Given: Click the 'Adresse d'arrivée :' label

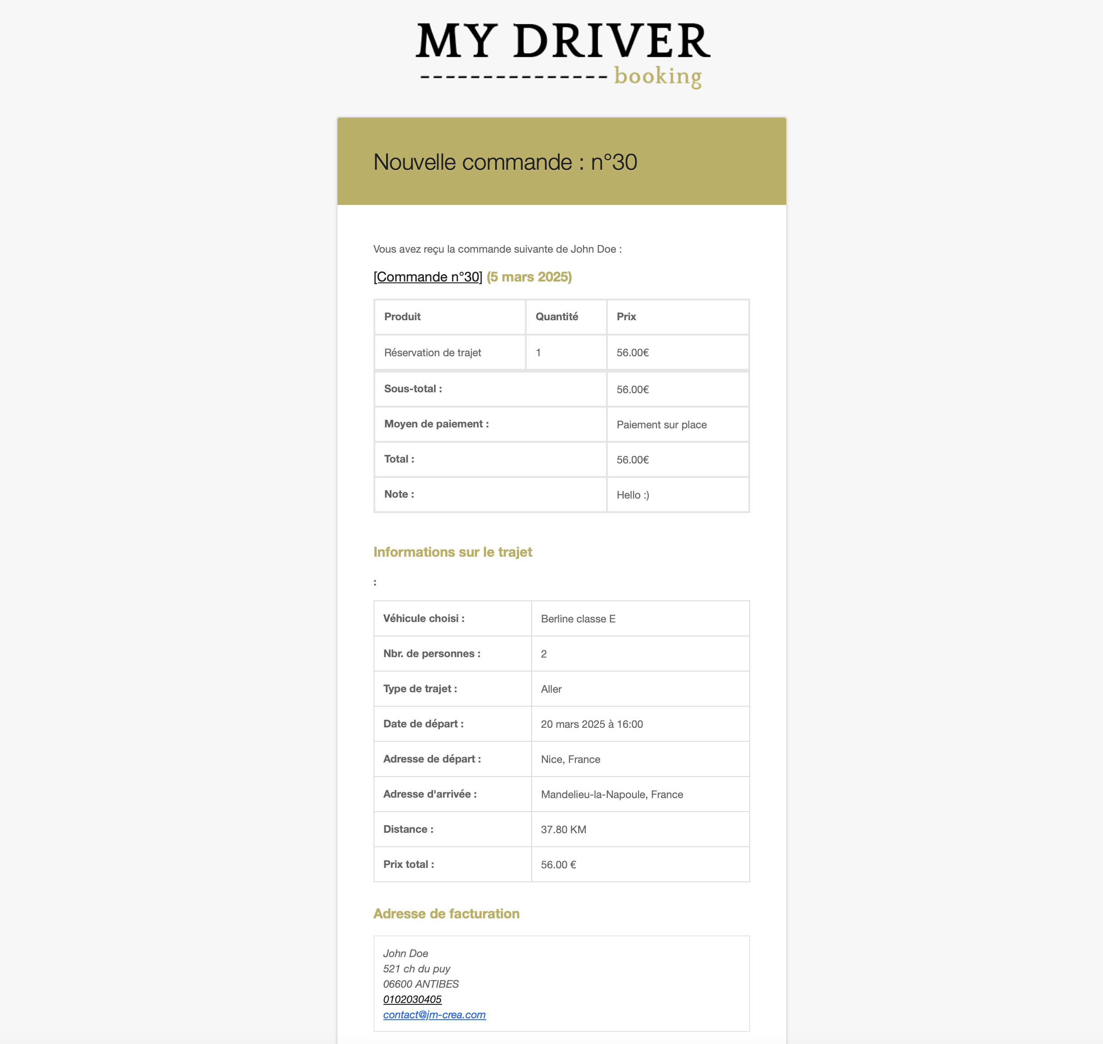Looking at the screenshot, I should (x=430, y=794).
